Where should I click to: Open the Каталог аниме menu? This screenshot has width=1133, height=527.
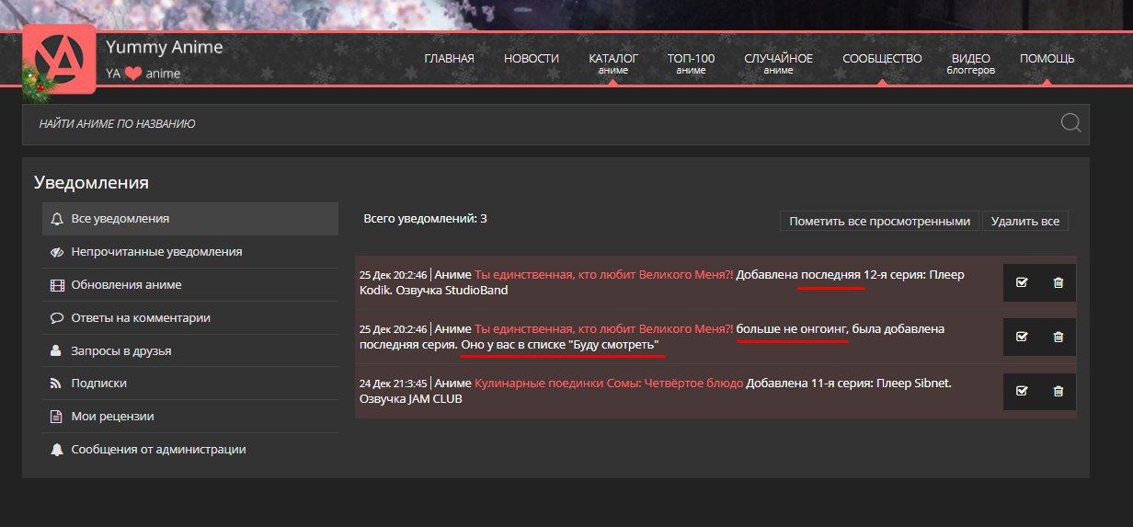pos(613,63)
